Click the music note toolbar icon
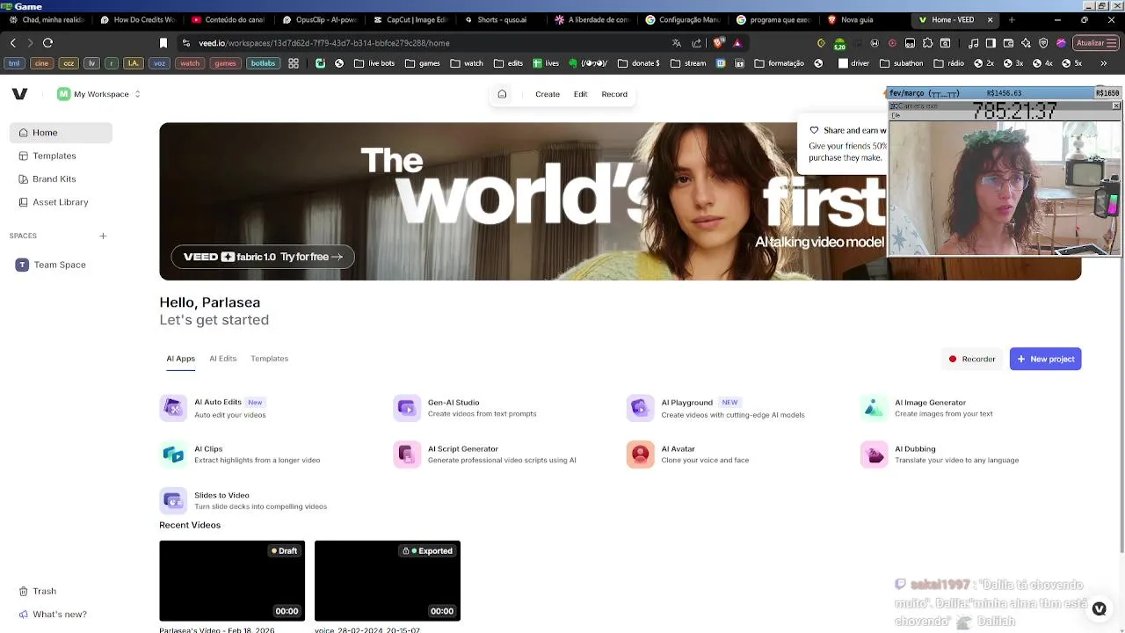The height and width of the screenshot is (633, 1125). [x=973, y=43]
